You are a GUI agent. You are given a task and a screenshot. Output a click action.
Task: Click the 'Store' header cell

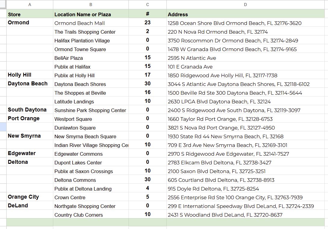coord(30,14)
